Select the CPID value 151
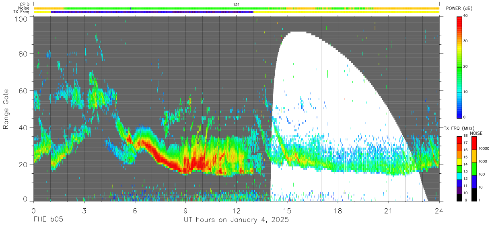Image resolution: width=494 pixels, height=228 pixels. (236, 4)
